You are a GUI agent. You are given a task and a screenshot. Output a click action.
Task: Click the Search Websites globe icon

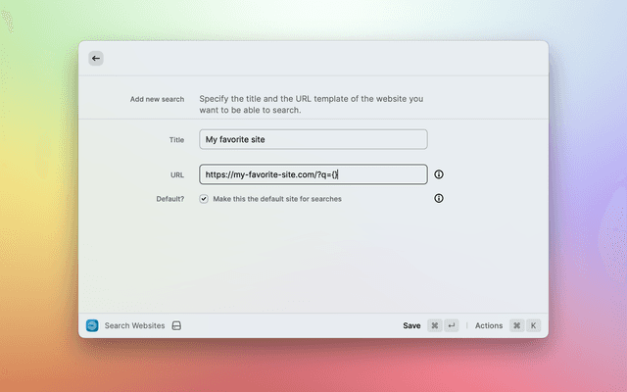pos(92,325)
